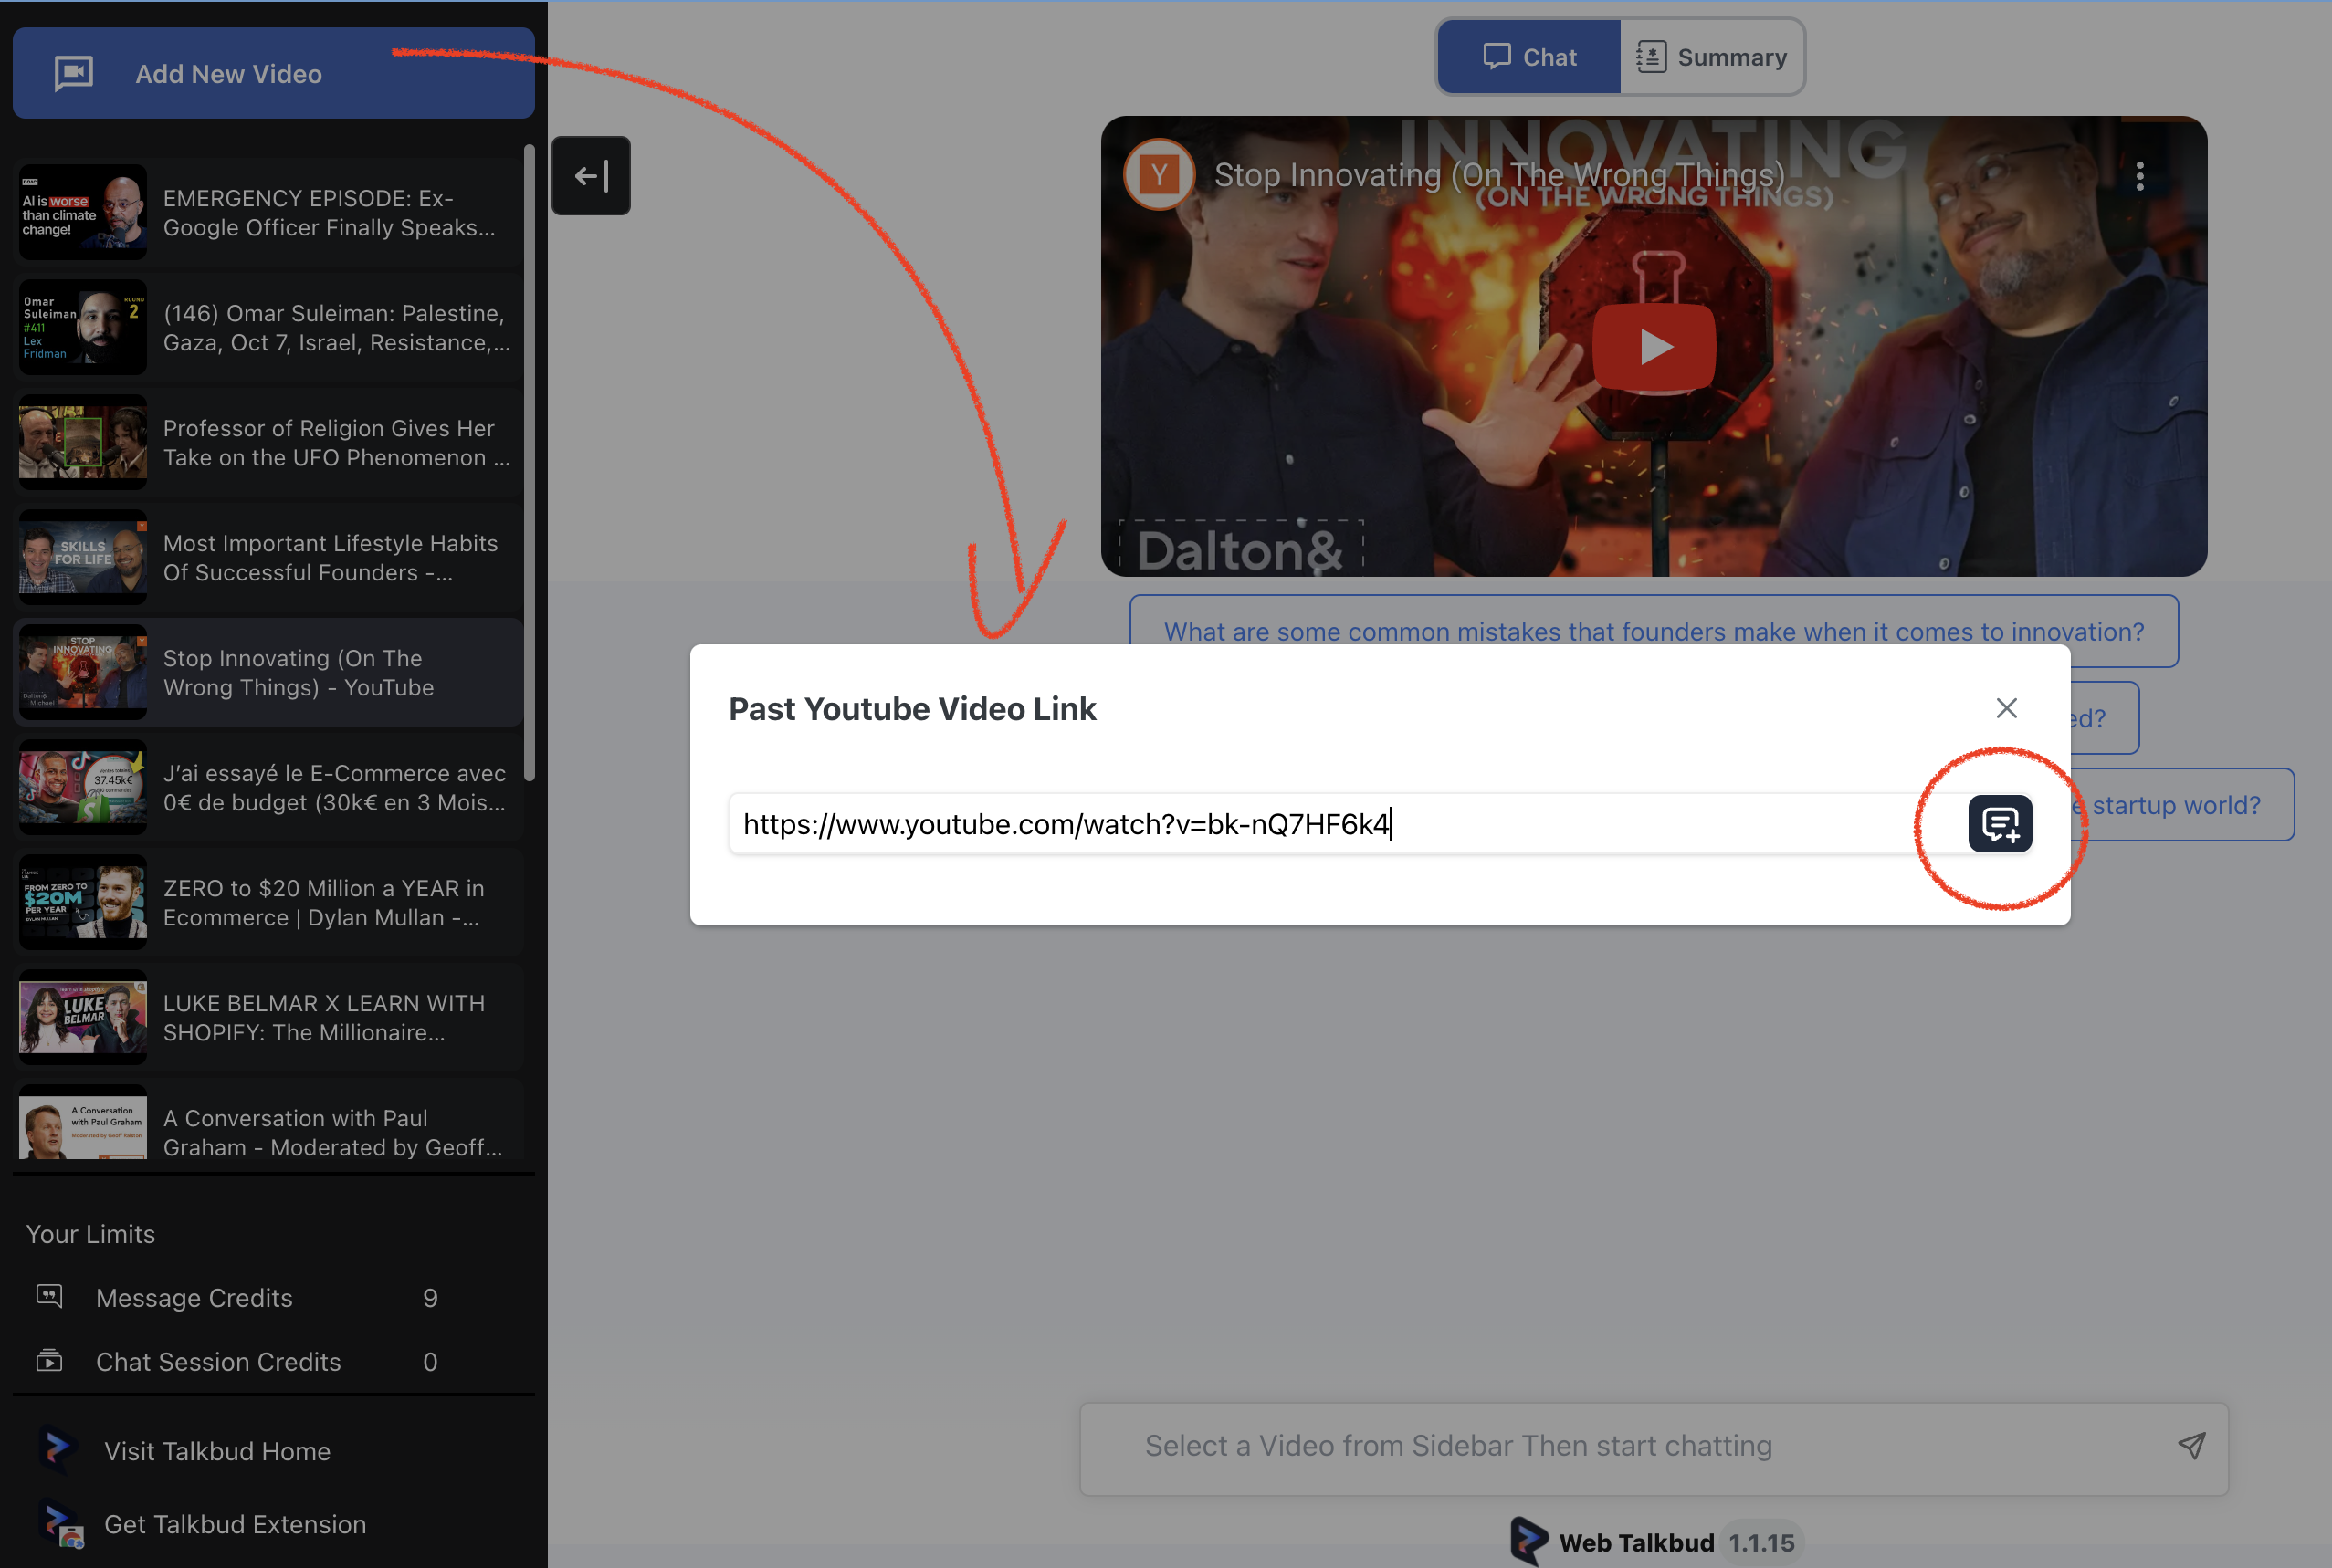This screenshot has width=2332, height=1568.
Task: Send message with the paper plane icon
Action: [x=2191, y=1446]
